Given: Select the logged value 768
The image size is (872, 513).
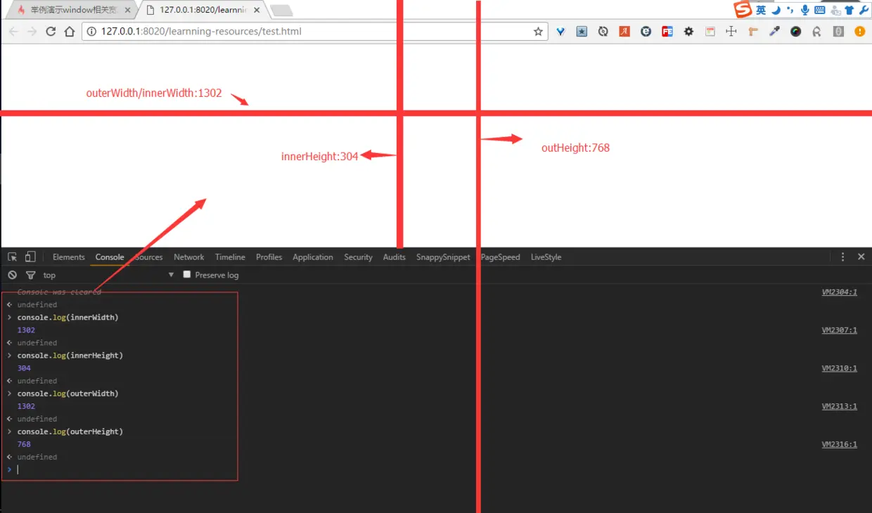Looking at the screenshot, I should pyautogui.click(x=24, y=444).
